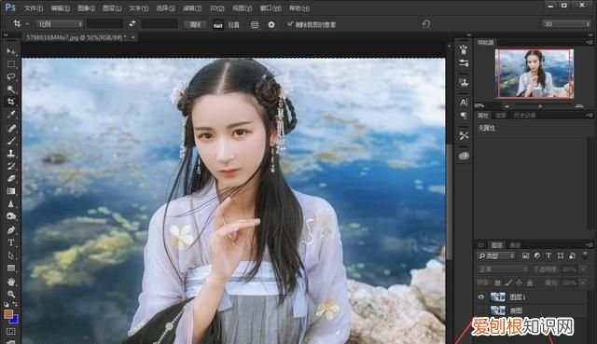Image resolution: width=597 pixels, height=344 pixels.
Task: Toggle type layer filter
Action: coord(548,256)
